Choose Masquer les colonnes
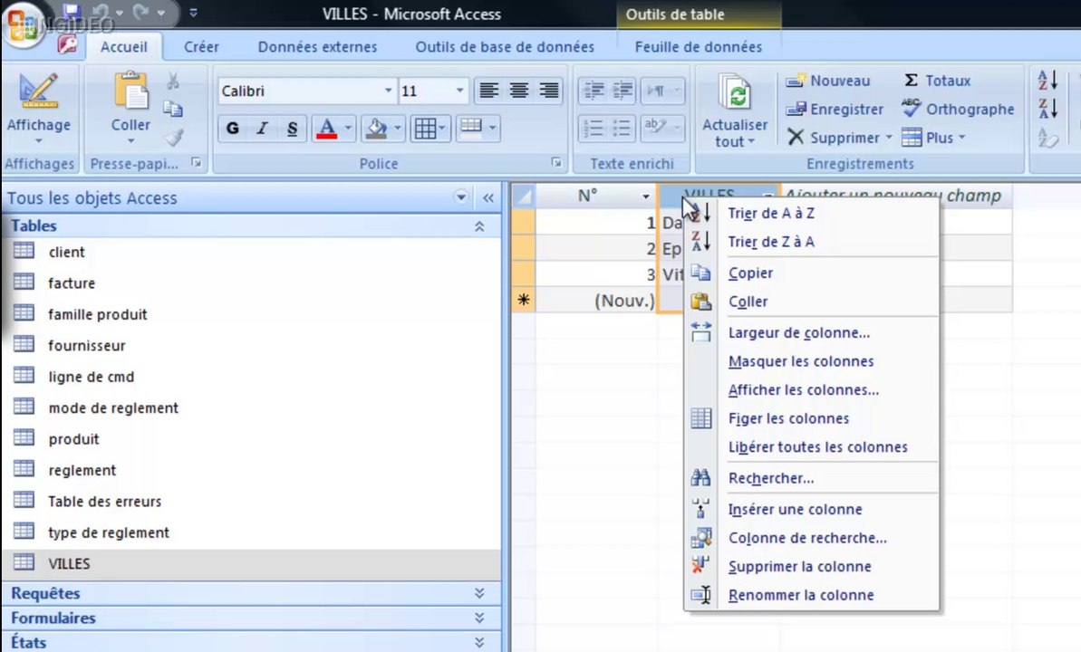Image resolution: width=1081 pixels, height=652 pixels. coord(812,361)
